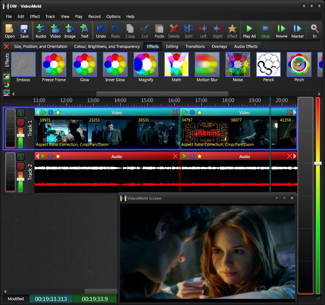The width and height of the screenshot is (325, 305).
Task: Click the Save project icon
Action: coord(24,31)
